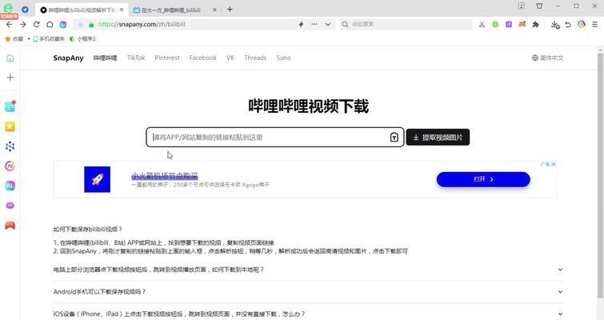Click the lightning speed mode icon in address bar
Screen dimensions: 604x320
coord(302,24)
